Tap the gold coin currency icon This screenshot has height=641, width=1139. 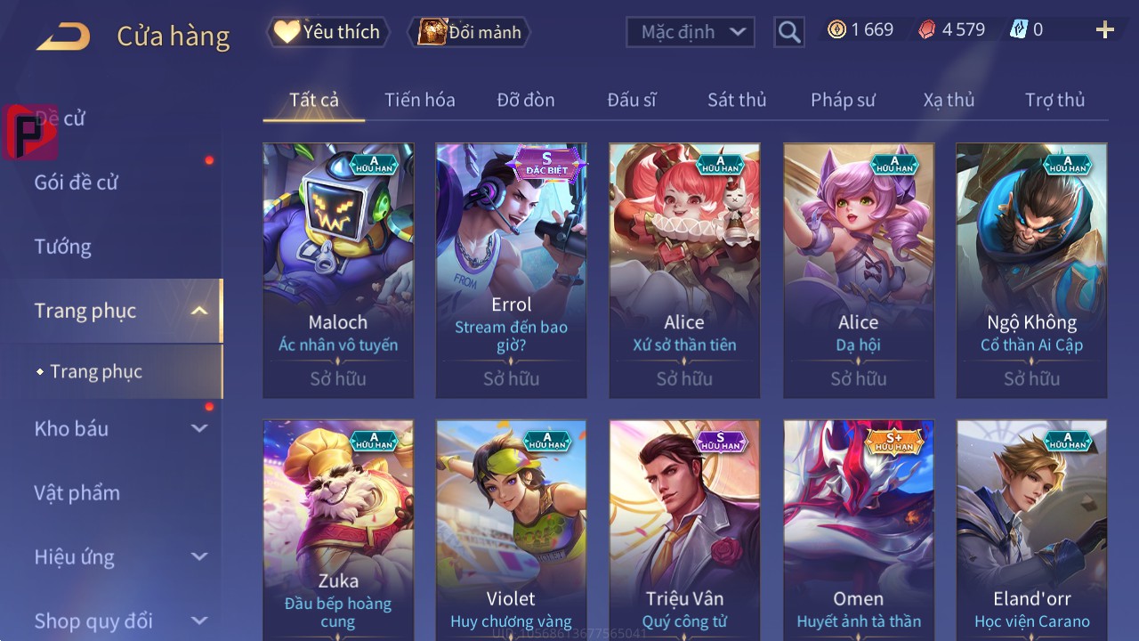[836, 29]
